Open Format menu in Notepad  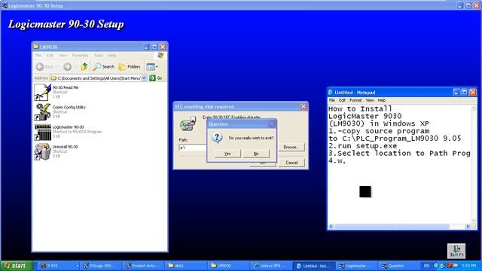click(x=355, y=100)
